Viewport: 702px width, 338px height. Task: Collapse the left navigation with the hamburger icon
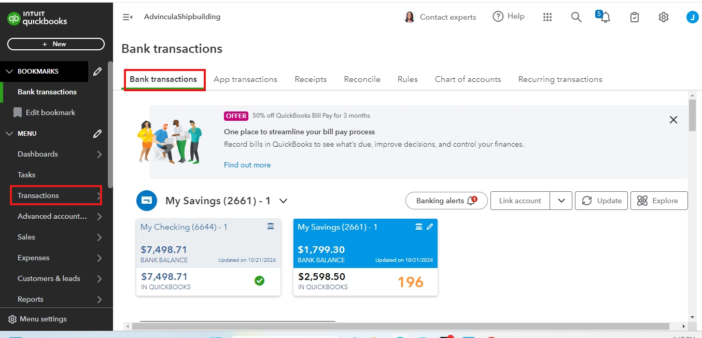127,17
